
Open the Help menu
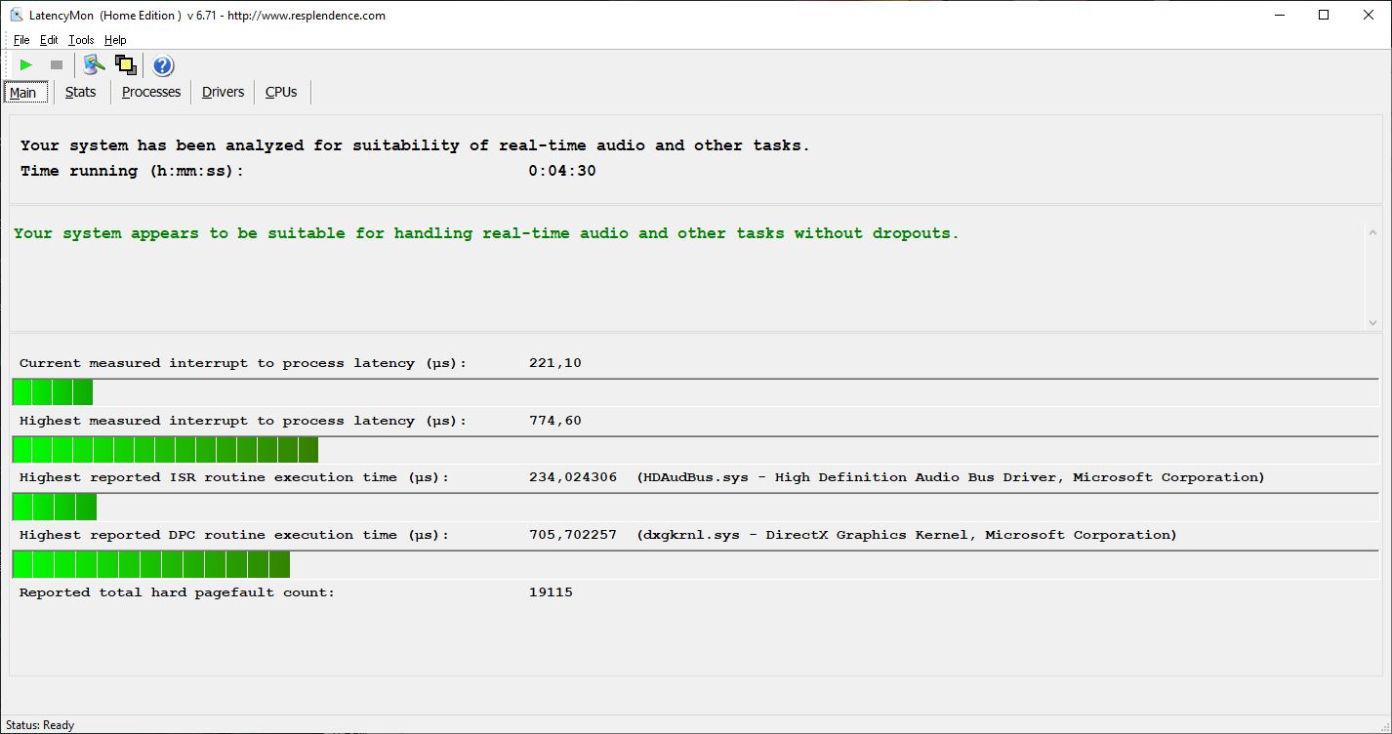115,40
